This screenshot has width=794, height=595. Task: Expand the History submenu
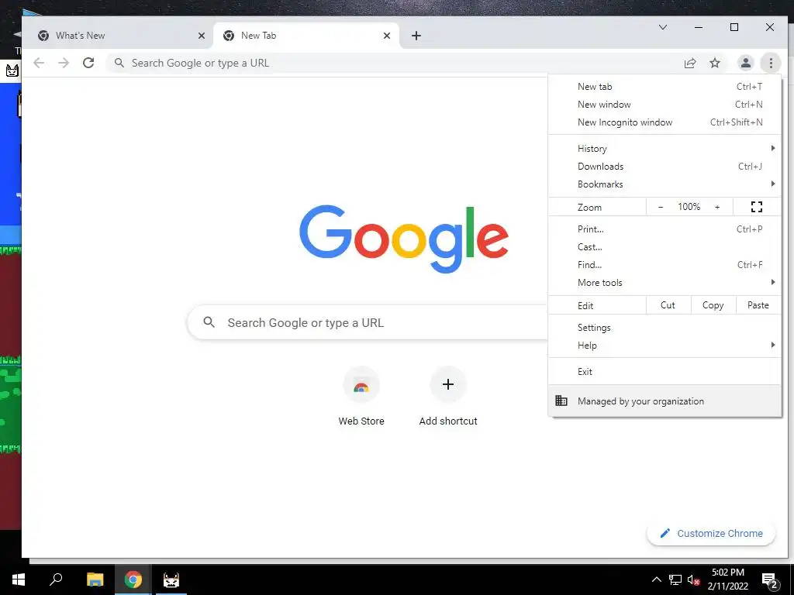(x=665, y=148)
